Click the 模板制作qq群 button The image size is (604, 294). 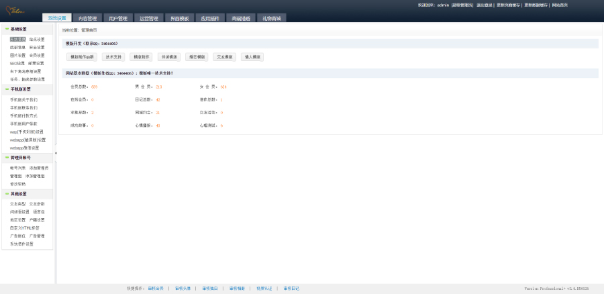82,57
